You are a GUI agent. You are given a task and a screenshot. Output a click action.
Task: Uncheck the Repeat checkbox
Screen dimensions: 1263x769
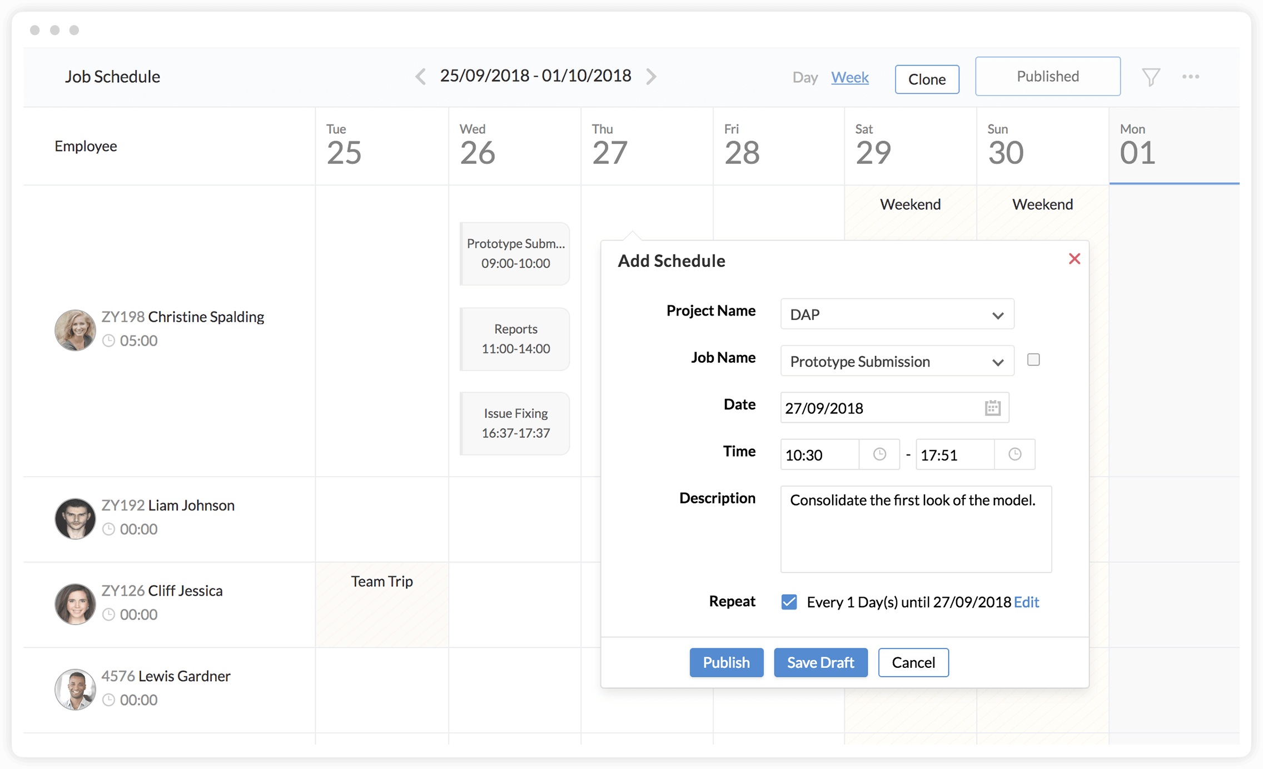click(789, 602)
